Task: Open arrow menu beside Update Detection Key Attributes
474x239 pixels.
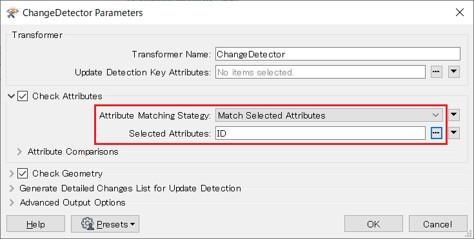Action: tap(454, 72)
